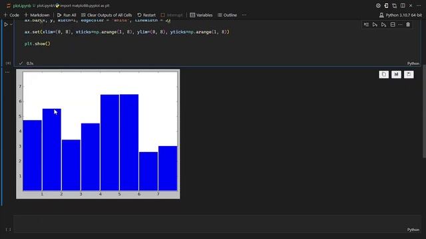The height and width of the screenshot is (239, 426).
Task: Expand the run options chevron beside cell run button
Action: 11,25
